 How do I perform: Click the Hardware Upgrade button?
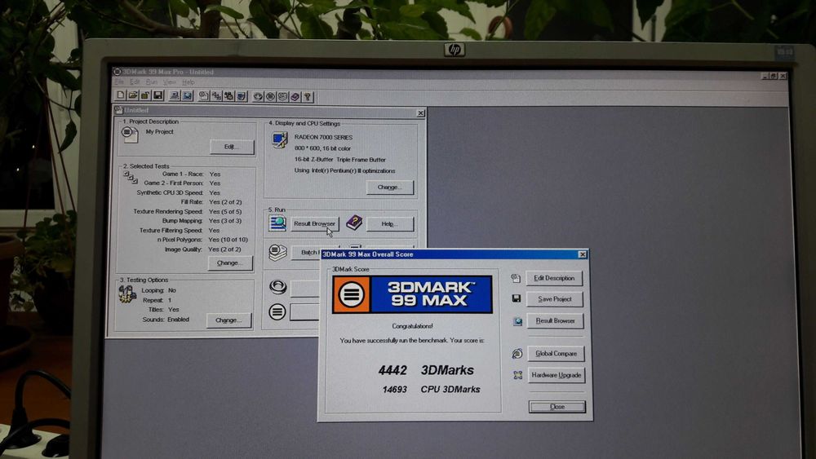[x=557, y=375]
